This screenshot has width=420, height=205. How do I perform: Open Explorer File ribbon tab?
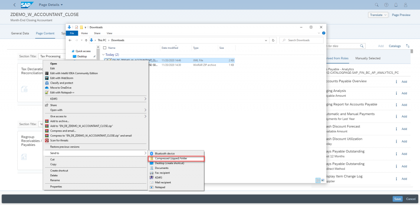pos(72,33)
